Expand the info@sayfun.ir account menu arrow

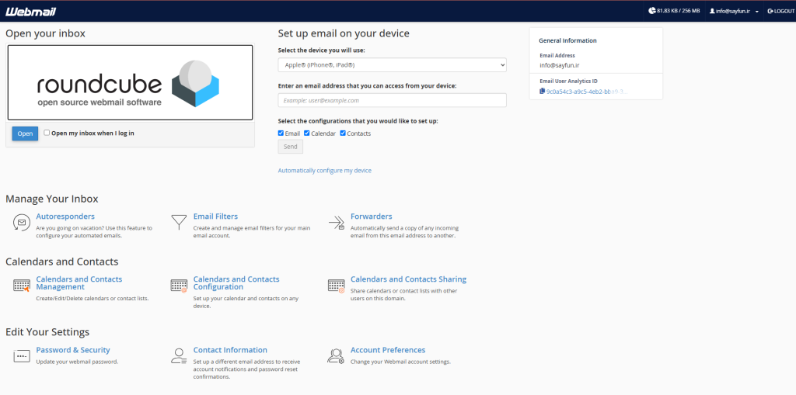point(757,12)
